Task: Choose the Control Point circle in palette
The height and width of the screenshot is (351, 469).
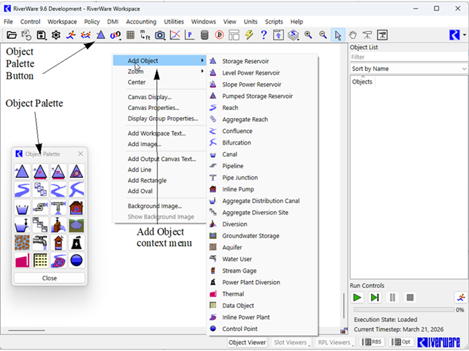Action: (x=77, y=261)
